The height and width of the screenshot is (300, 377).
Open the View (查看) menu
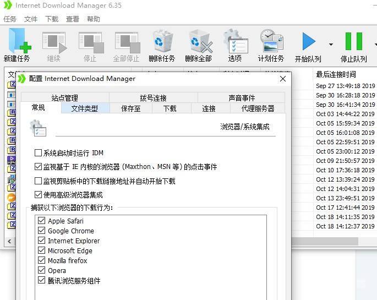coord(73,19)
